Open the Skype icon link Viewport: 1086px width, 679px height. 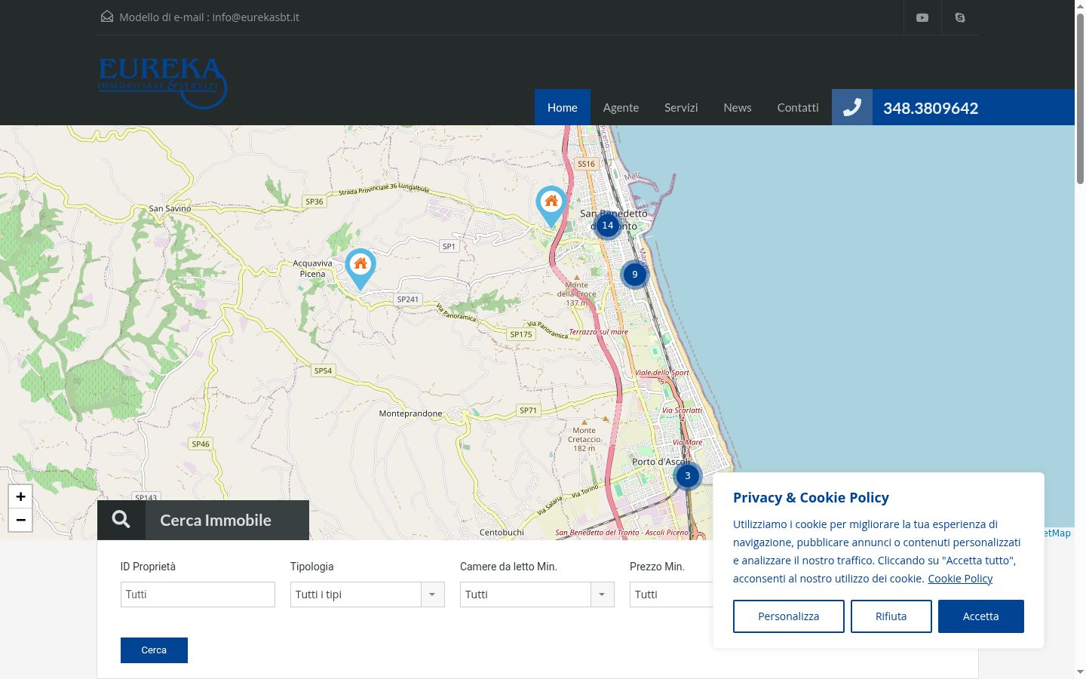coord(960,17)
